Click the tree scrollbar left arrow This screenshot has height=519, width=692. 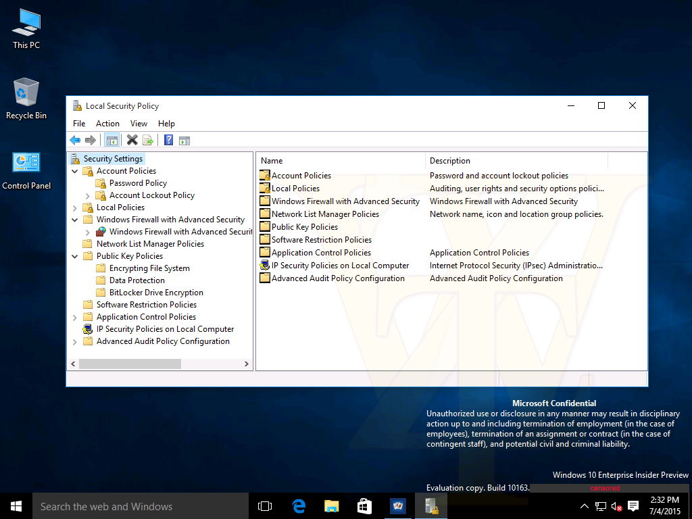click(x=73, y=364)
